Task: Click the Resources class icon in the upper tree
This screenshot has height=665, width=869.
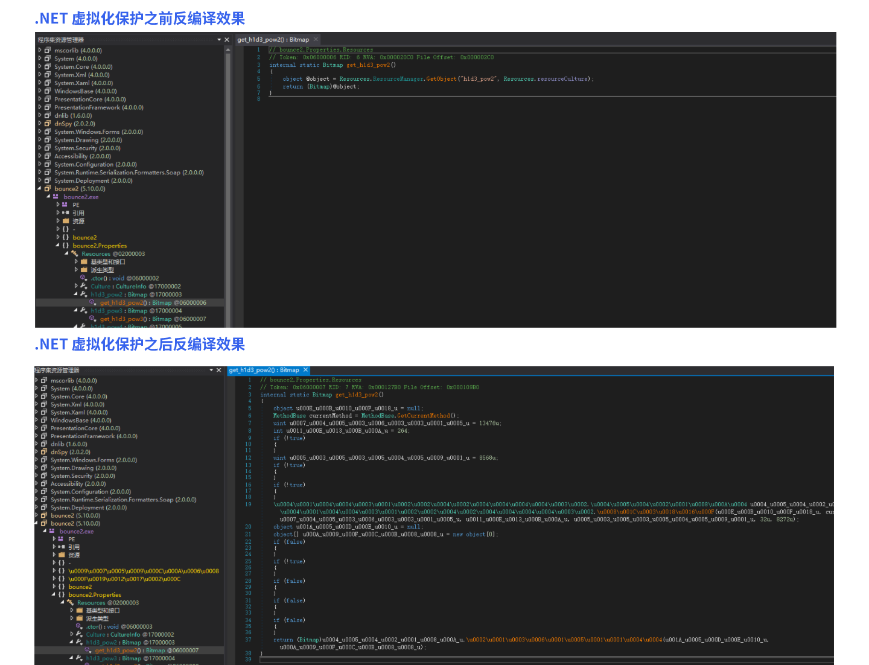Action: point(74,254)
